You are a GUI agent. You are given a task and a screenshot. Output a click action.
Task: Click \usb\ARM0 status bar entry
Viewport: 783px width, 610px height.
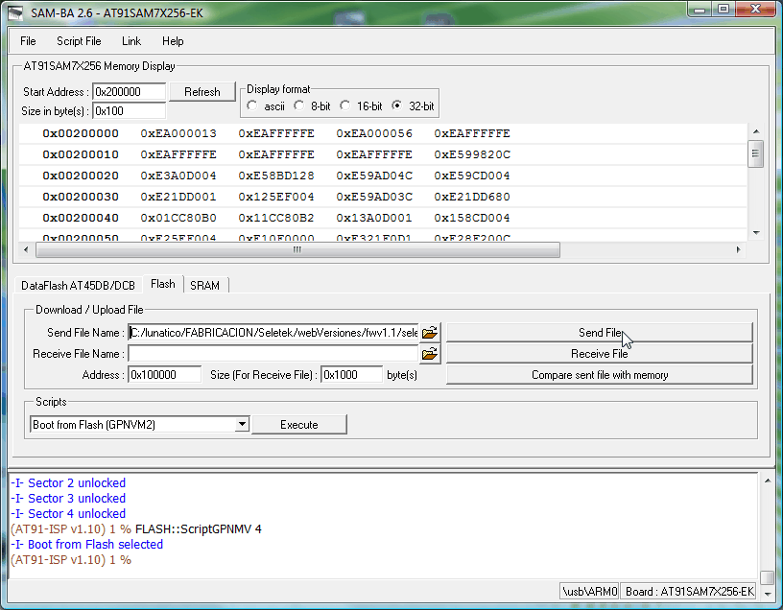tap(589, 592)
